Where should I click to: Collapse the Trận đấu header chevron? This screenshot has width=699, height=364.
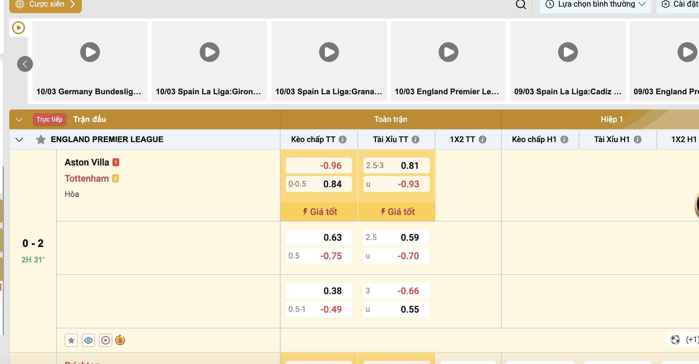click(19, 119)
